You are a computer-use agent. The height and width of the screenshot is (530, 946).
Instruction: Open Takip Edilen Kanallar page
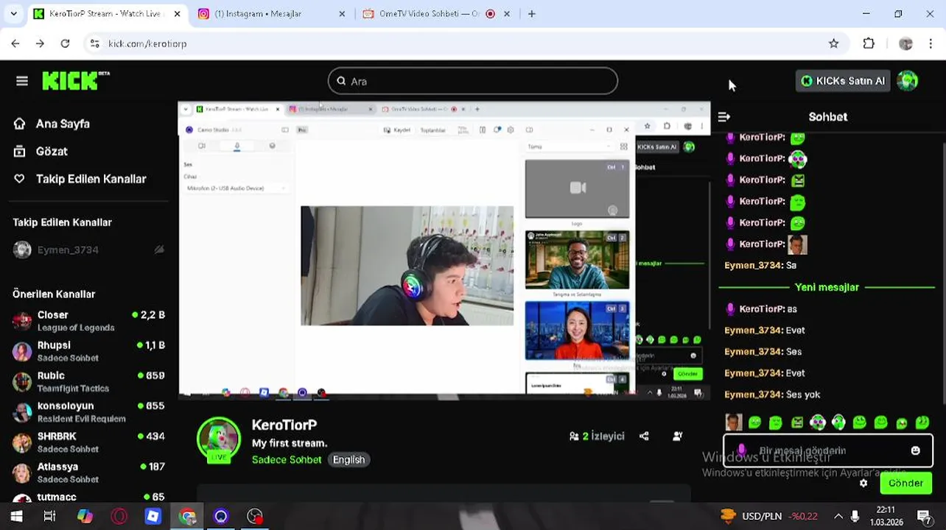(91, 179)
